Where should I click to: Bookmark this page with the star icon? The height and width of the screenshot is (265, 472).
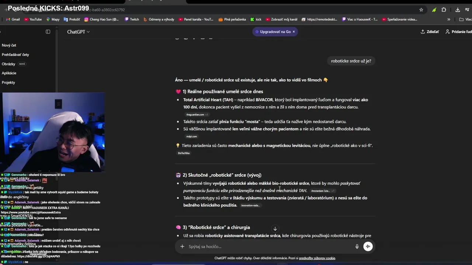[421, 10]
